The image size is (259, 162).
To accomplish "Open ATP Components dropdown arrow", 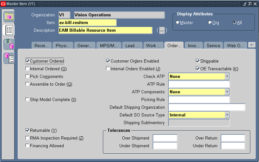I will pos(227,92).
